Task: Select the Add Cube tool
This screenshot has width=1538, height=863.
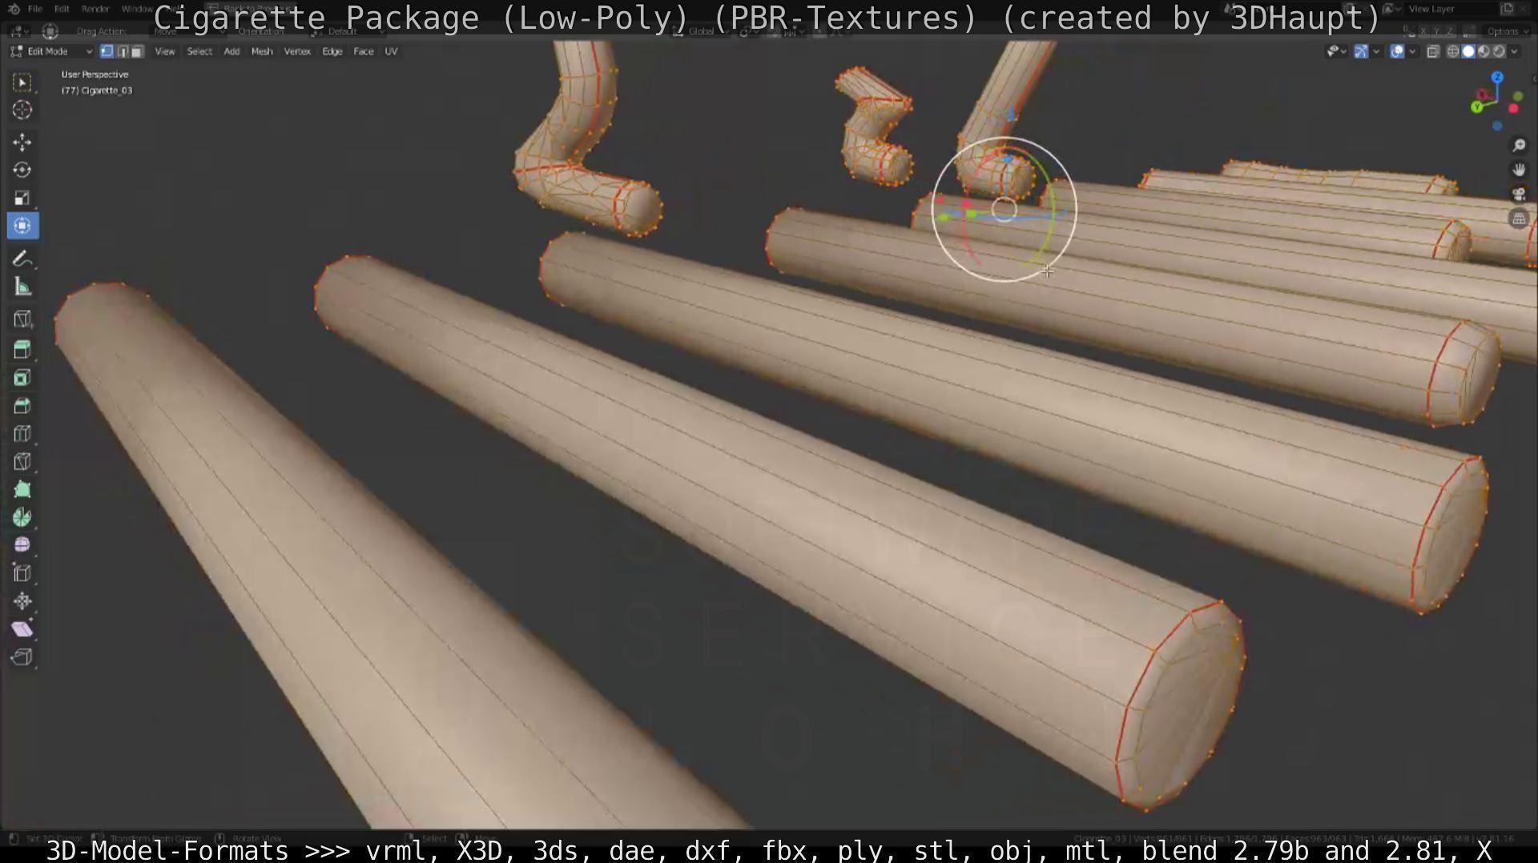Action: click(22, 319)
